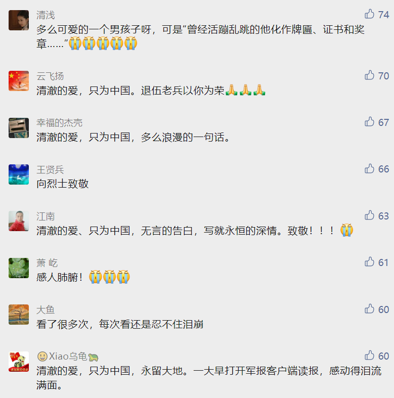Click the username 幸福的杰壳

coord(59,123)
